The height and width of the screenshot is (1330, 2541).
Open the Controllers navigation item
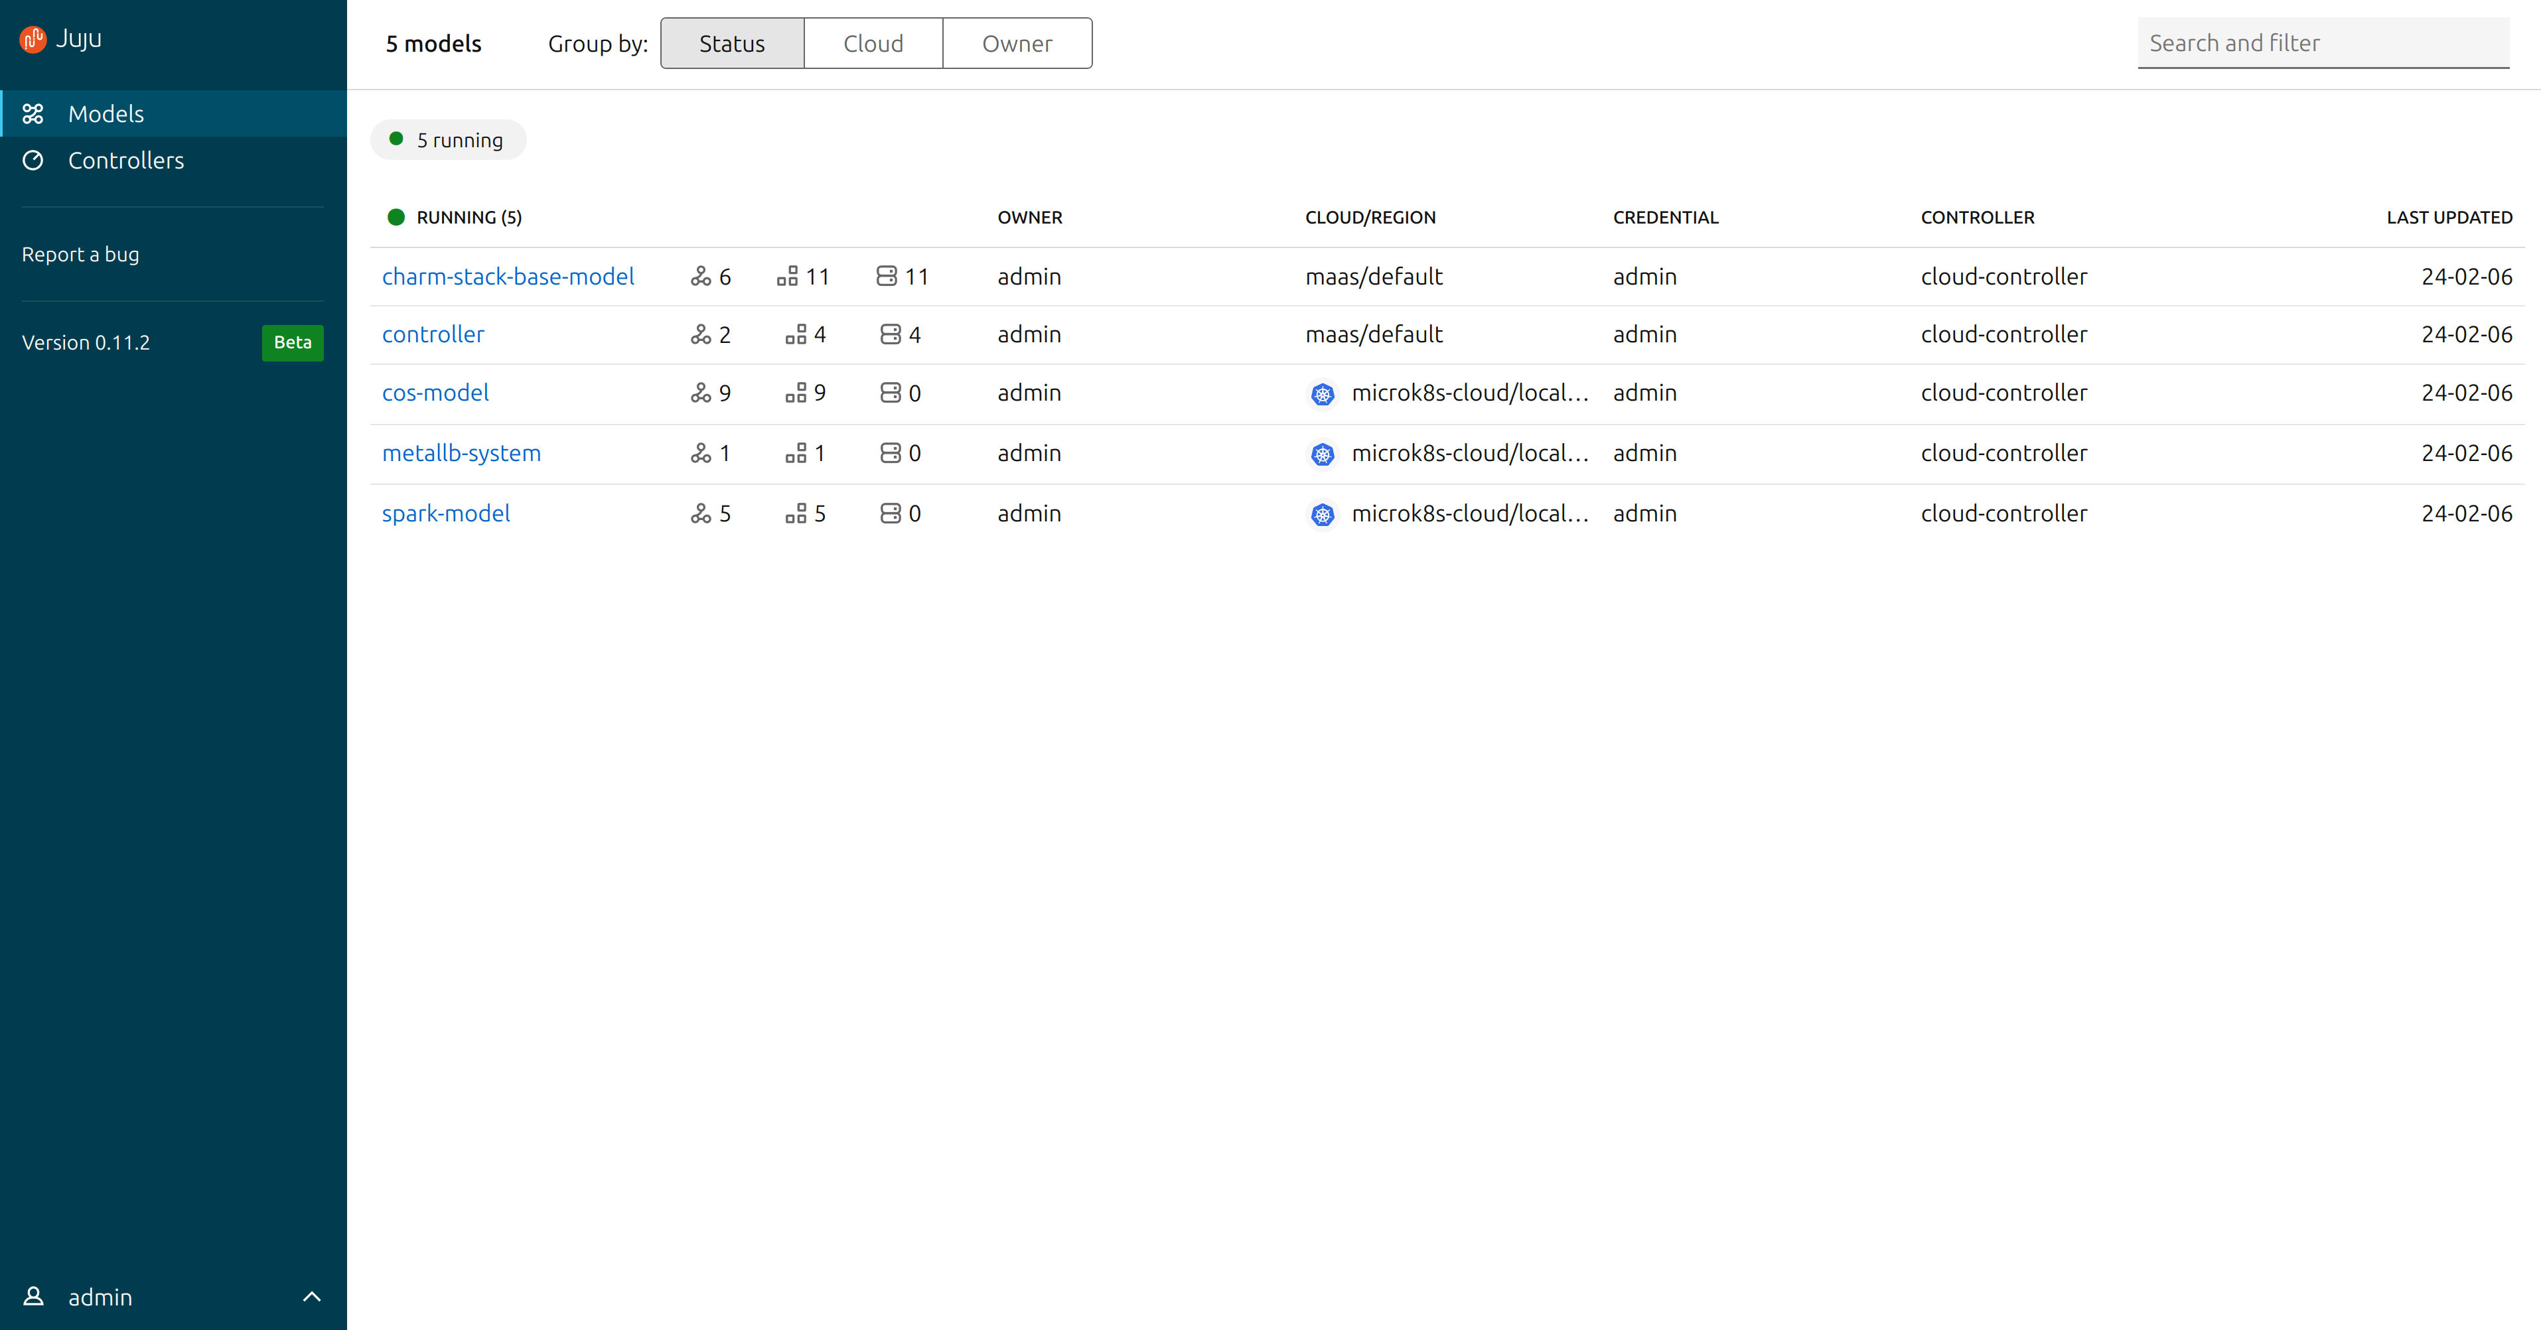[174, 160]
